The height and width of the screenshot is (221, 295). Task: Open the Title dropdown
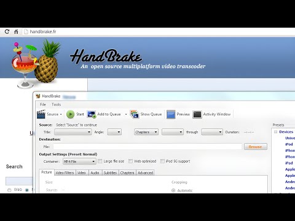[x=73, y=132]
